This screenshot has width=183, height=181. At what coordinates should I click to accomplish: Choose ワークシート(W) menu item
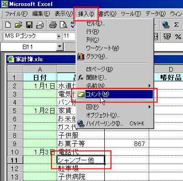coord(115,48)
